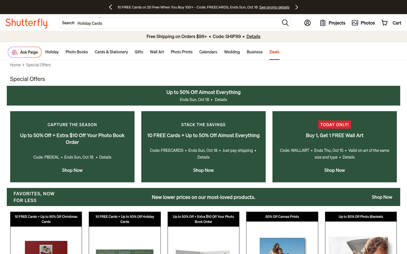407x254 pixels.
Task: Open 'See promo details' link
Action: coord(274,7)
